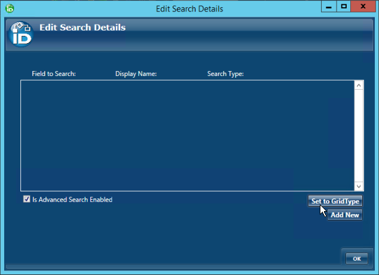The height and width of the screenshot is (275, 379).
Task: Click the green iD icon in the title bar
Action: [10, 9]
